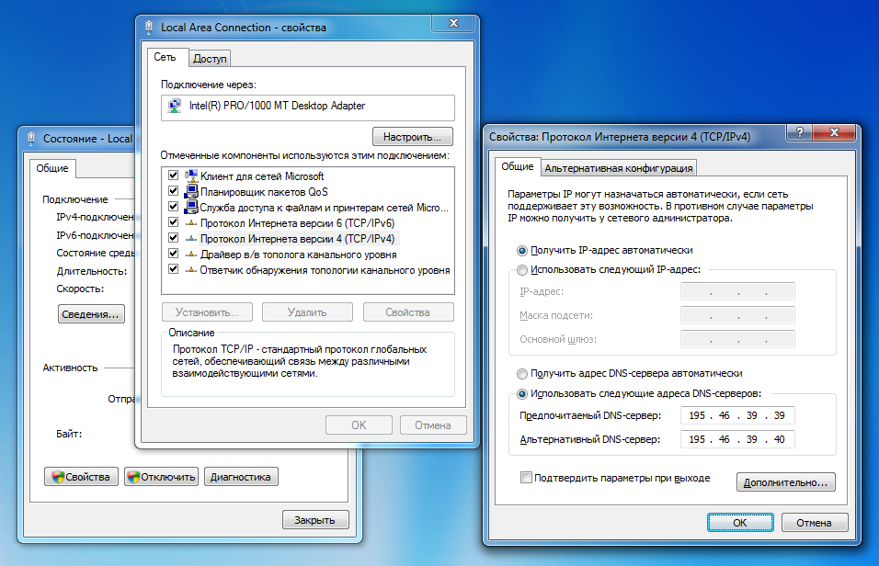879x566 pixels.
Task: Enable Подтвердить параметры при выходе checkbox
Action: (526, 478)
